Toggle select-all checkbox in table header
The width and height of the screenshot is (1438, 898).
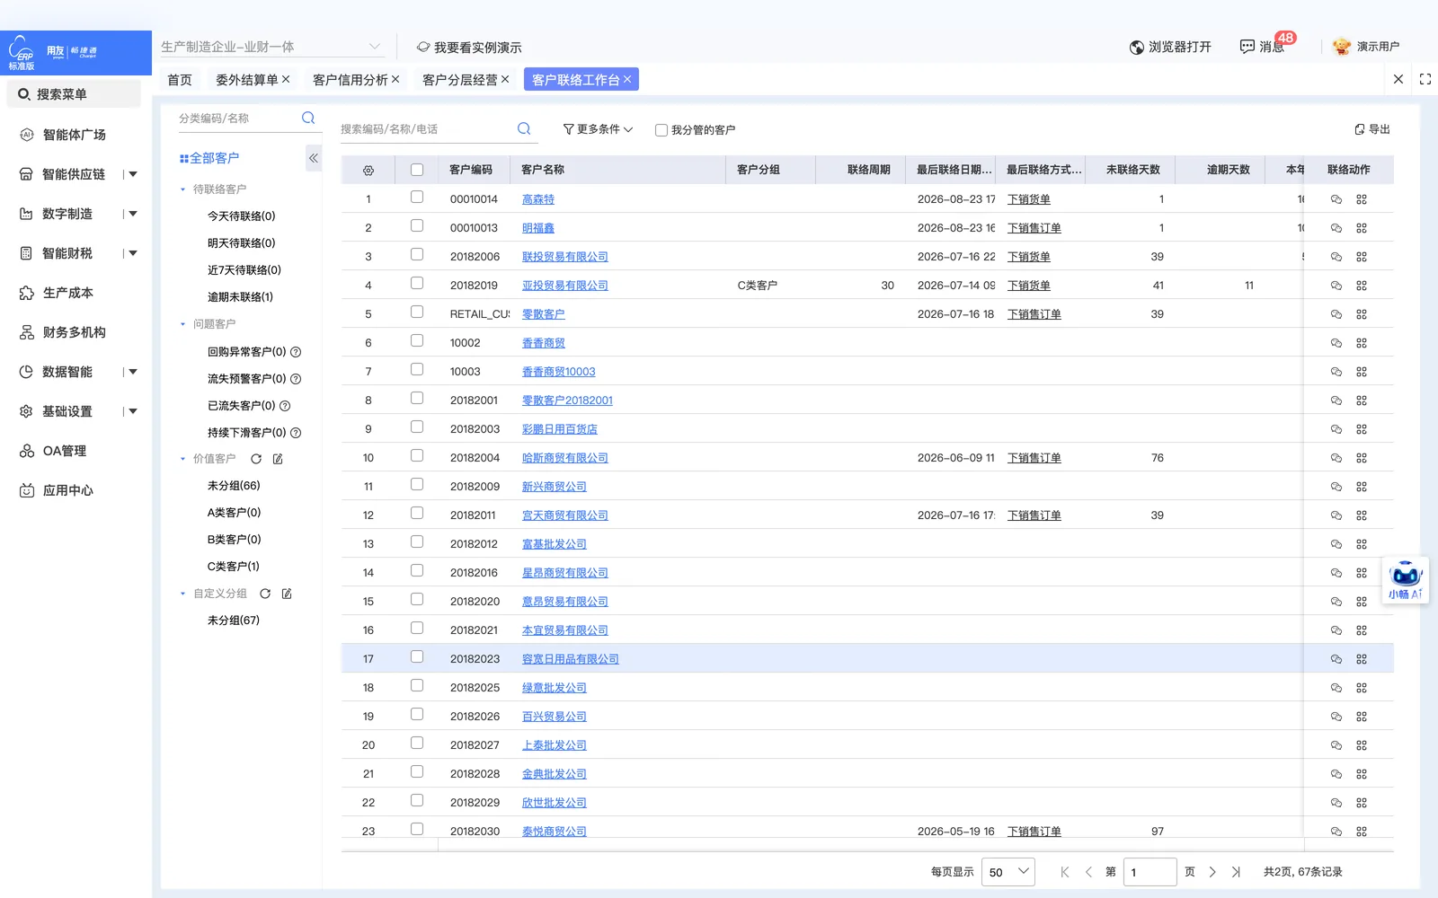(x=417, y=170)
